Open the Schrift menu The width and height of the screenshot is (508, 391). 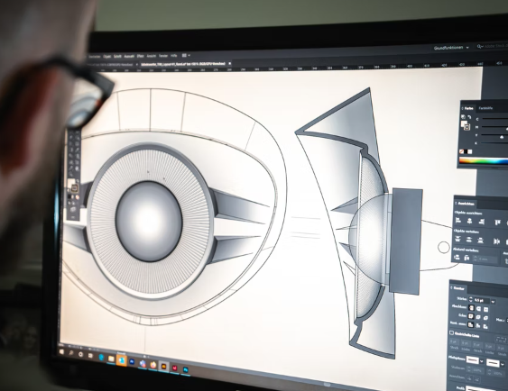(117, 56)
